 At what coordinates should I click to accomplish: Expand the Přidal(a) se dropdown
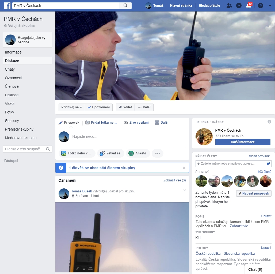coord(72,107)
